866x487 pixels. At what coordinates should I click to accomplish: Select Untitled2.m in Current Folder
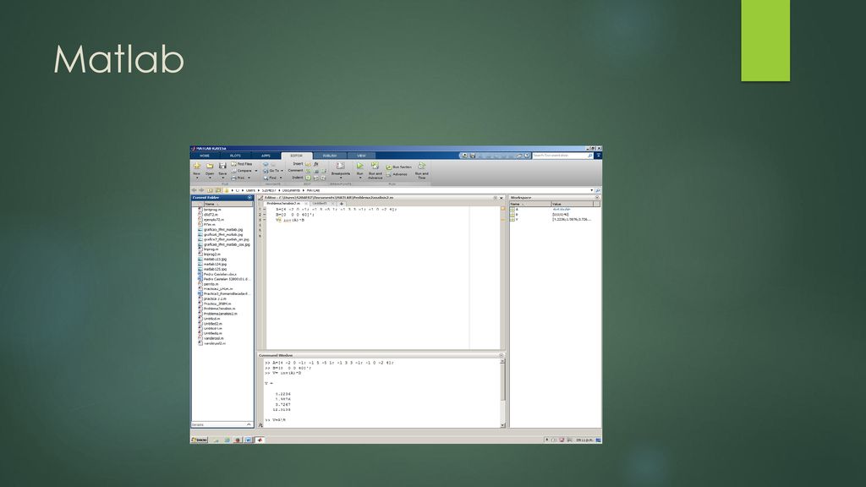(x=212, y=324)
